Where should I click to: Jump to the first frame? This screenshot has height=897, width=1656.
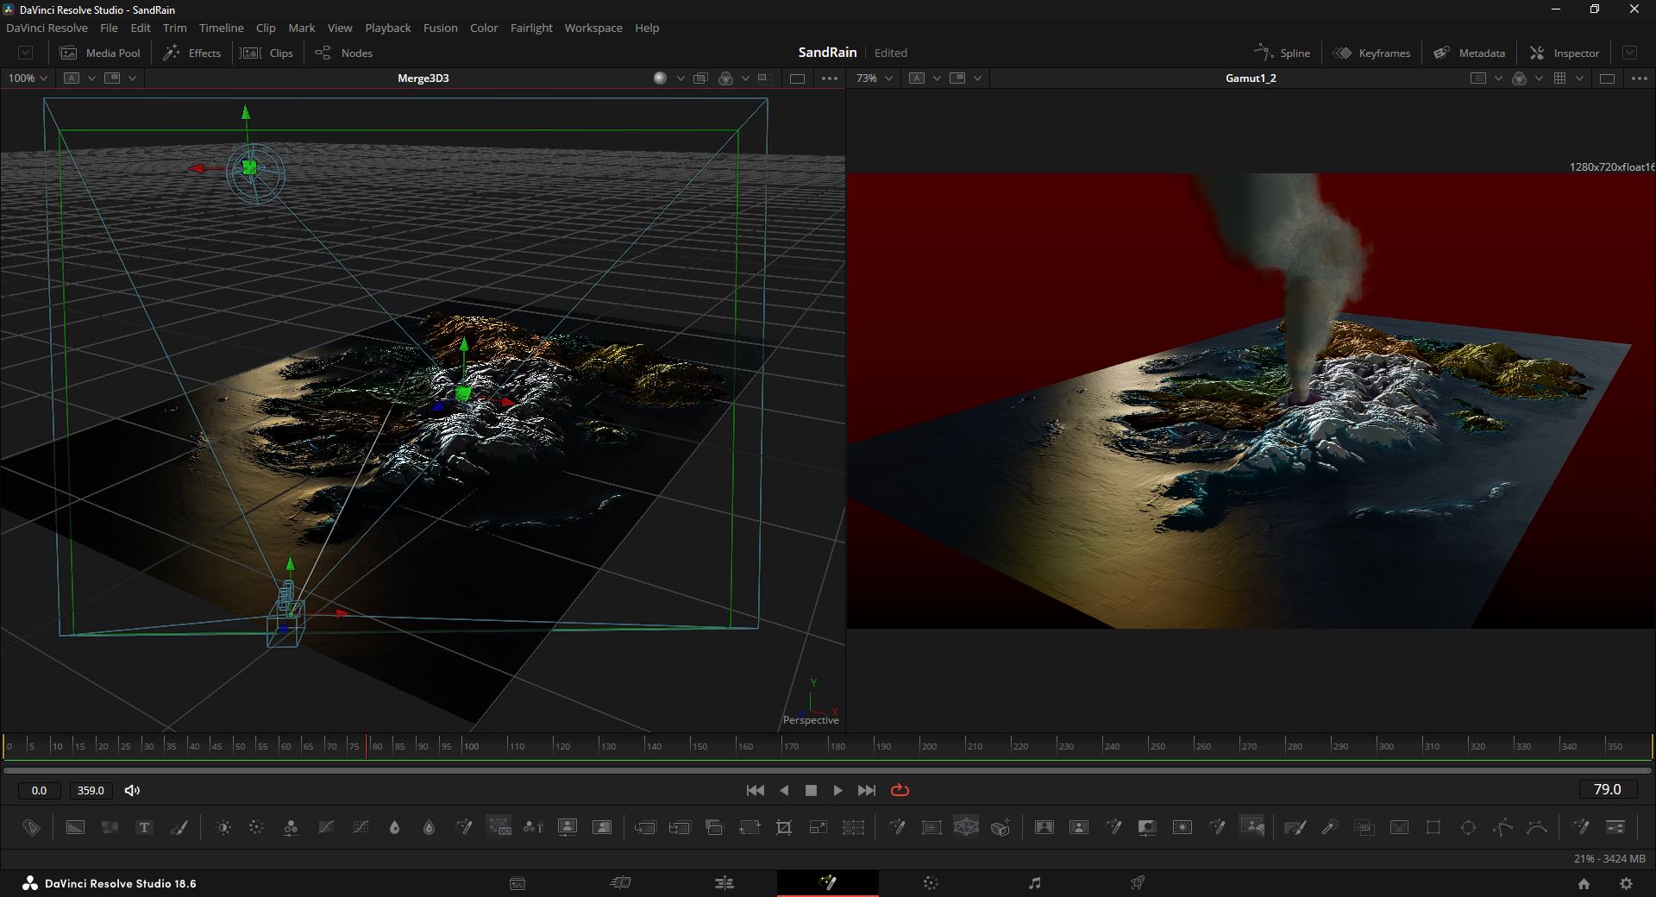tap(755, 790)
